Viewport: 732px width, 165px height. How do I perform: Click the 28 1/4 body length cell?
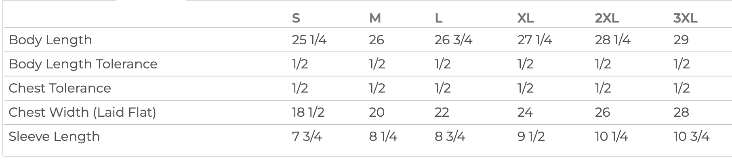[612, 40]
